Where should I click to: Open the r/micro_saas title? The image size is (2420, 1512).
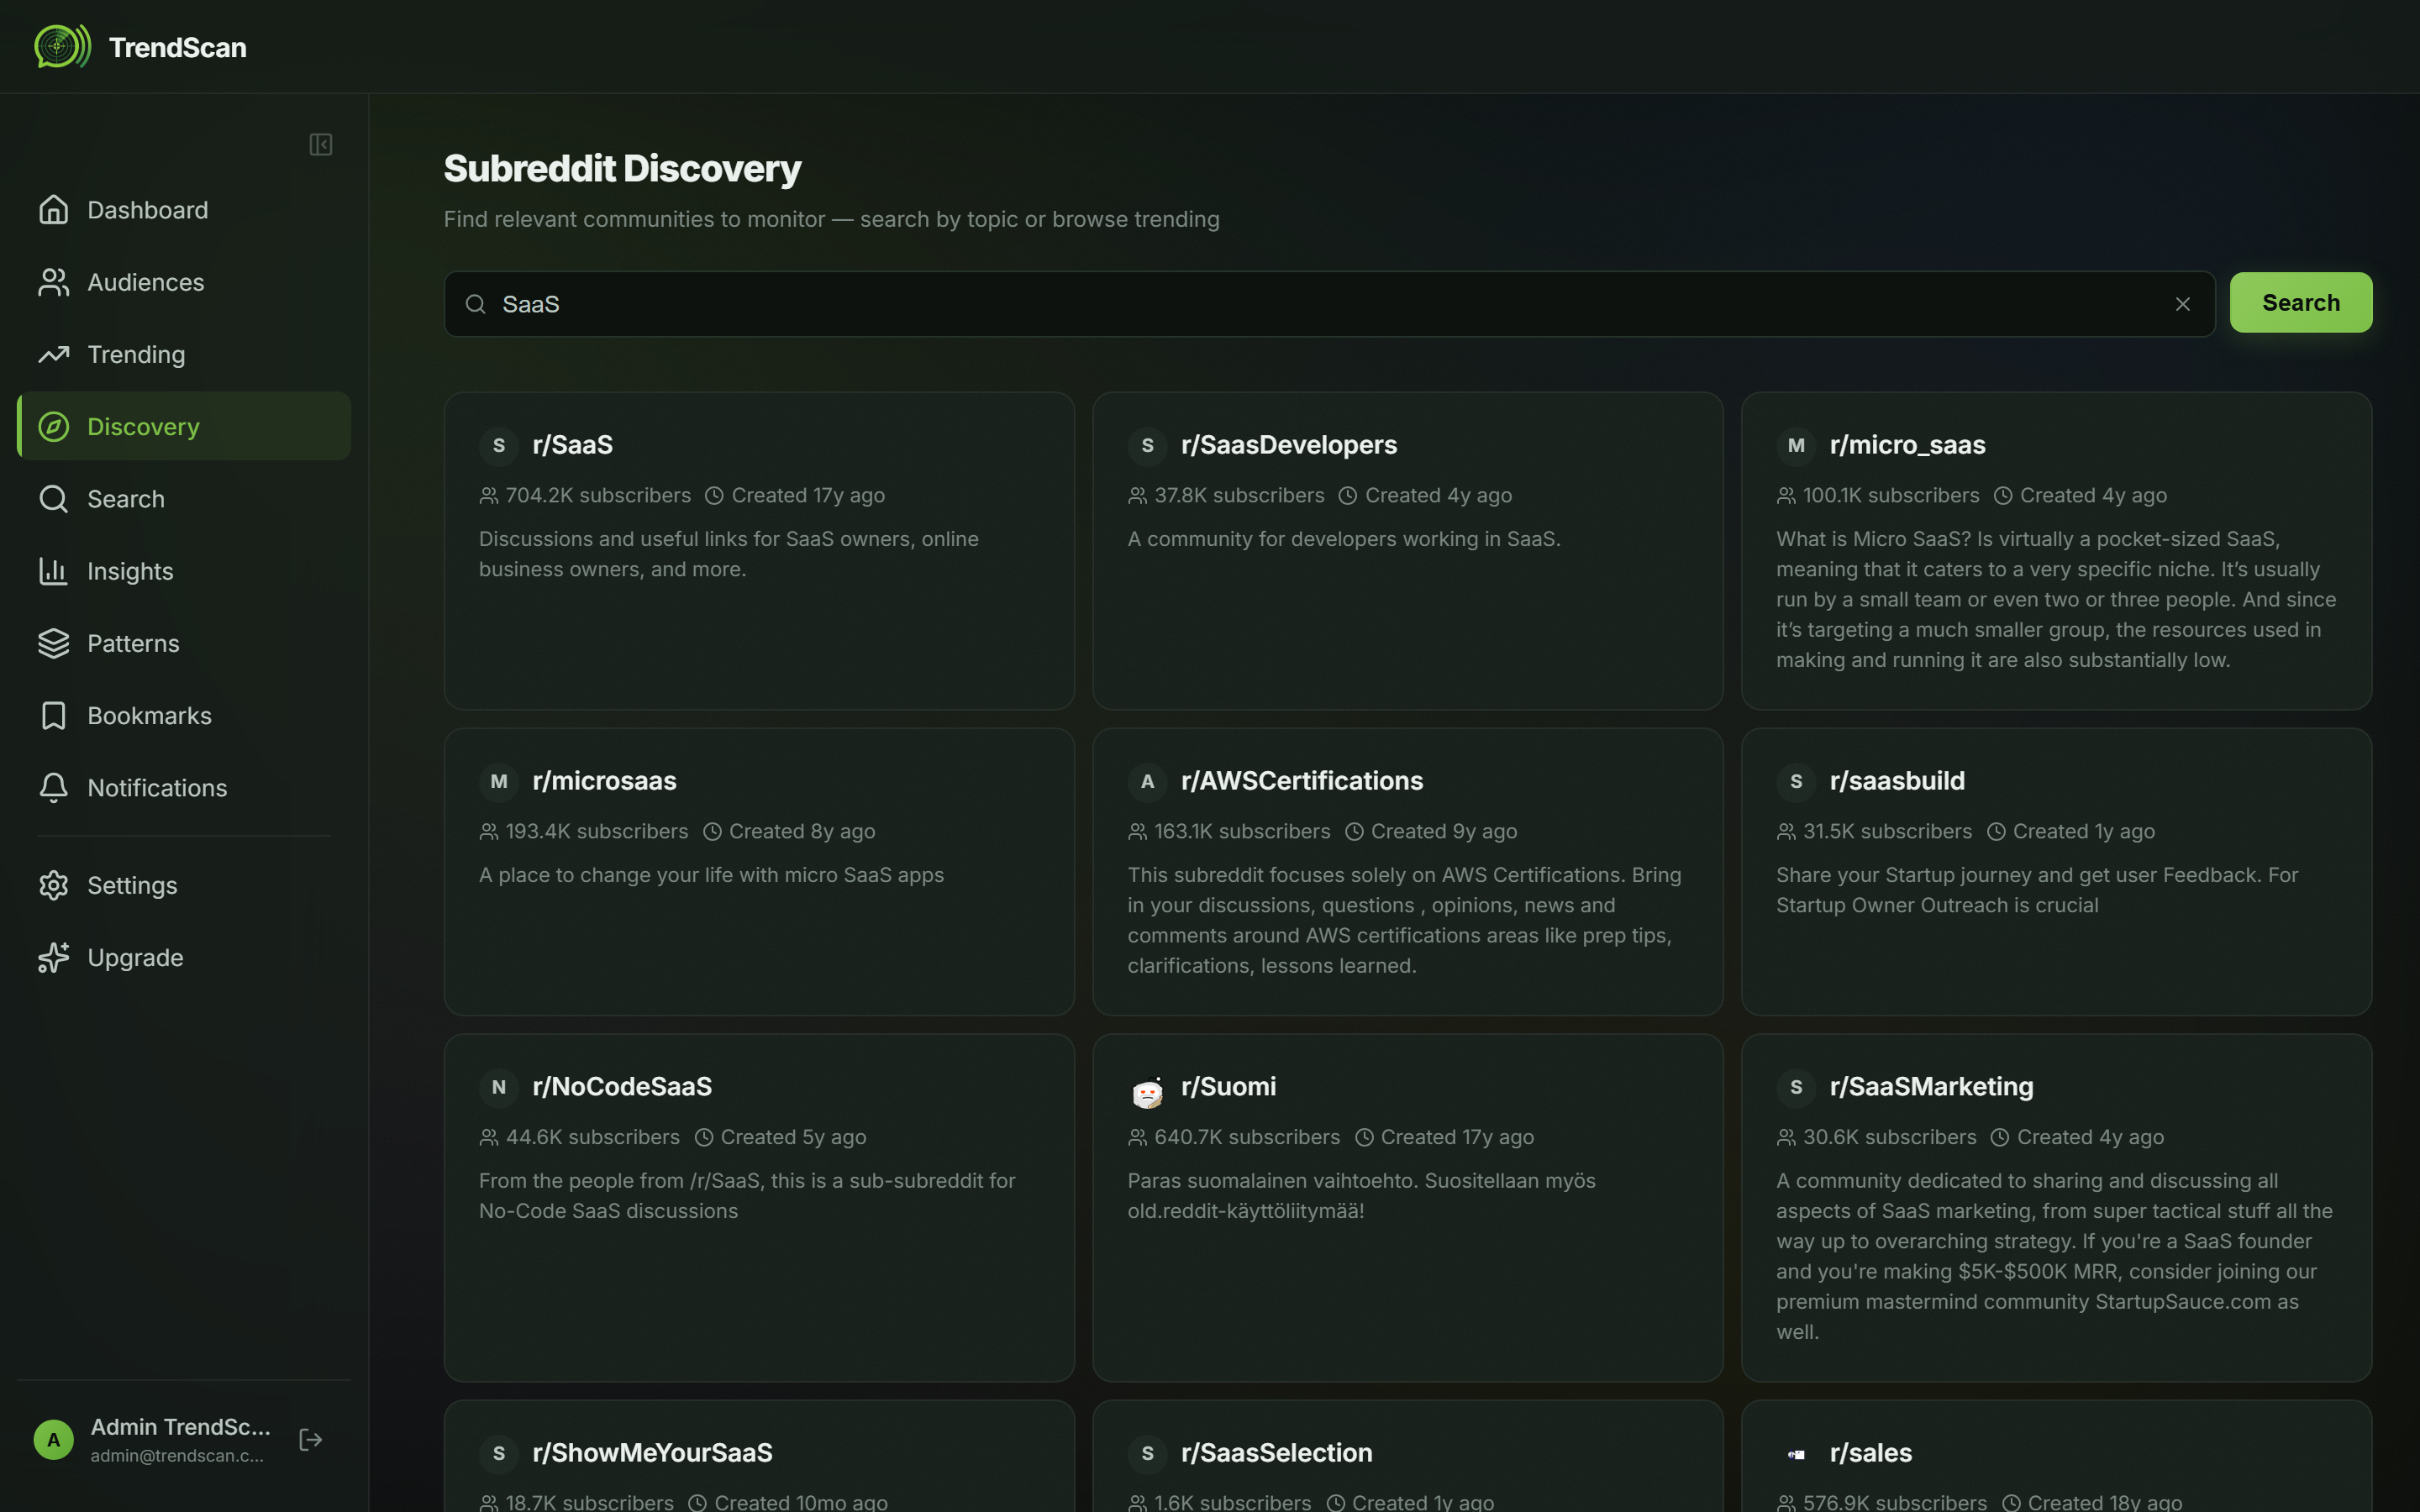click(x=1907, y=445)
